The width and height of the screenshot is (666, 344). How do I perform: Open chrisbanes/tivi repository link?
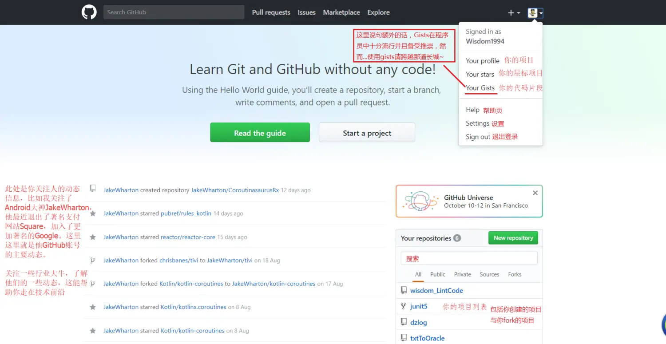[178, 261]
